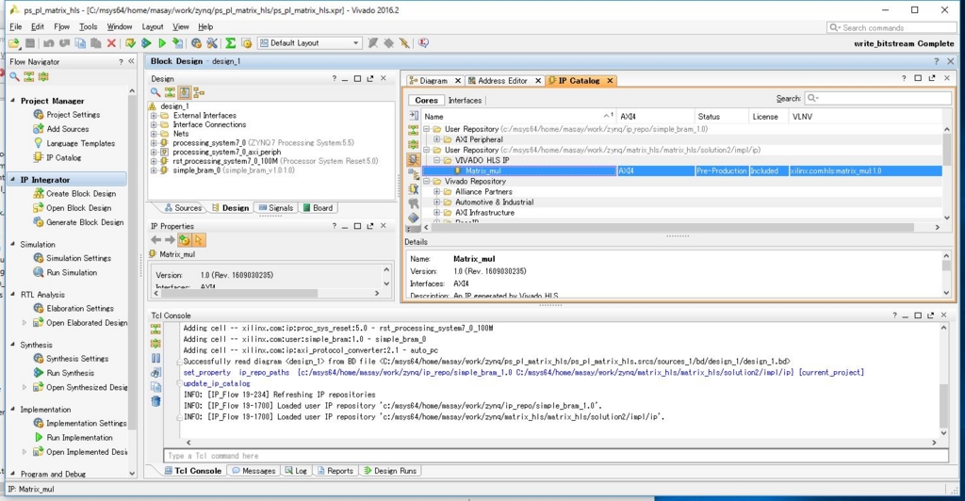Click the Flow Navigator search magnifier icon

tap(14, 76)
